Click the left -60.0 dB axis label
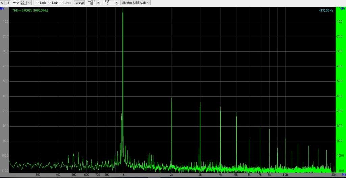Screen dimensions: 346x178 (x=5, y=96)
